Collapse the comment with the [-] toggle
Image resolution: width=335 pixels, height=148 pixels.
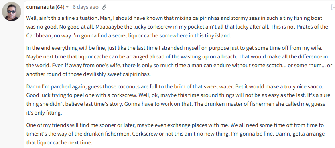(333, 7)
